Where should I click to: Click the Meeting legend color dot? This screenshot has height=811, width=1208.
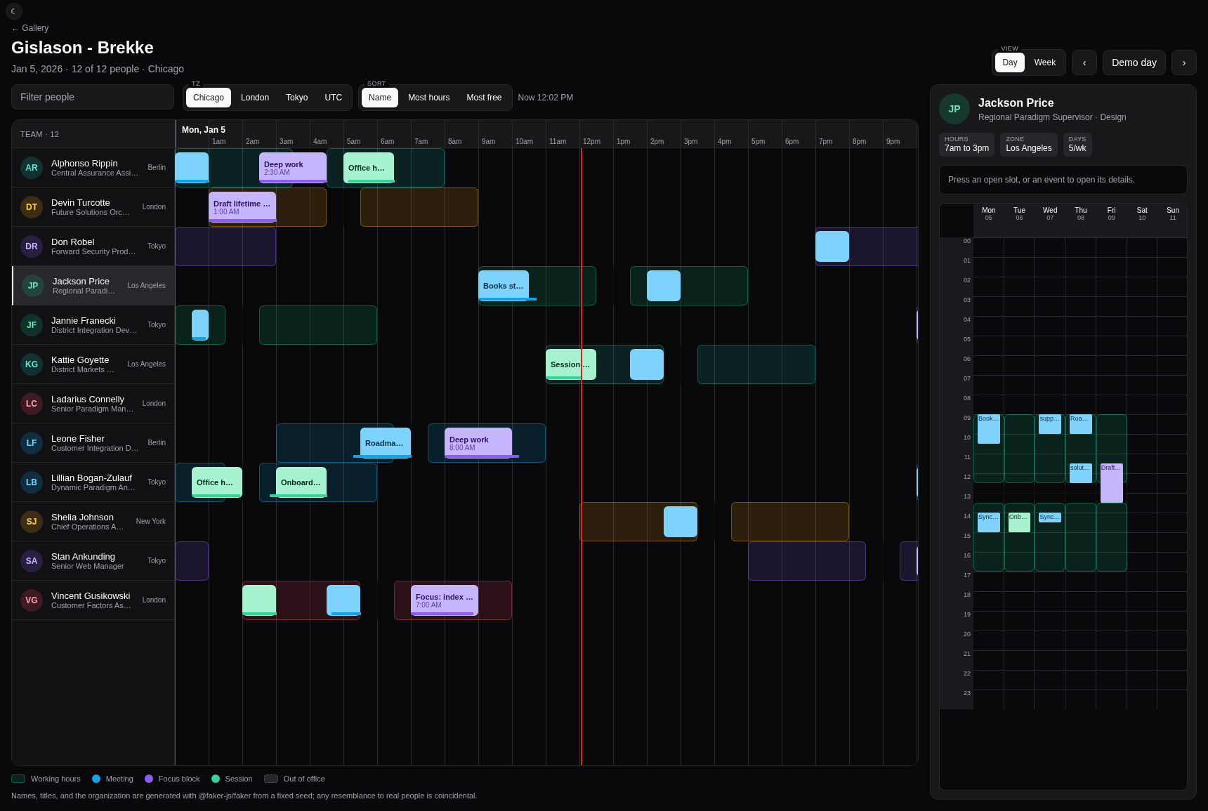[x=96, y=779]
